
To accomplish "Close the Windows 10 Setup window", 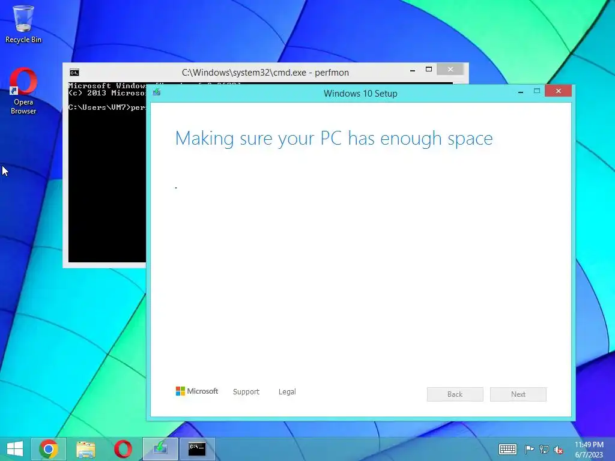I will (558, 91).
